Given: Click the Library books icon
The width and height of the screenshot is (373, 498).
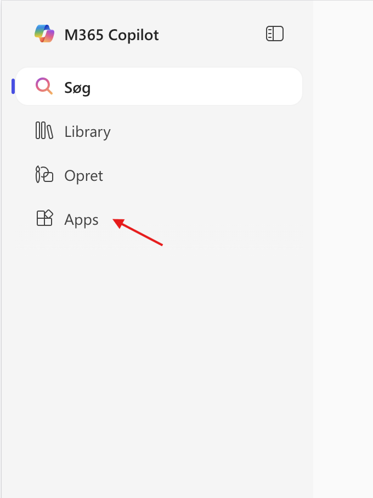Looking at the screenshot, I should point(44,131).
